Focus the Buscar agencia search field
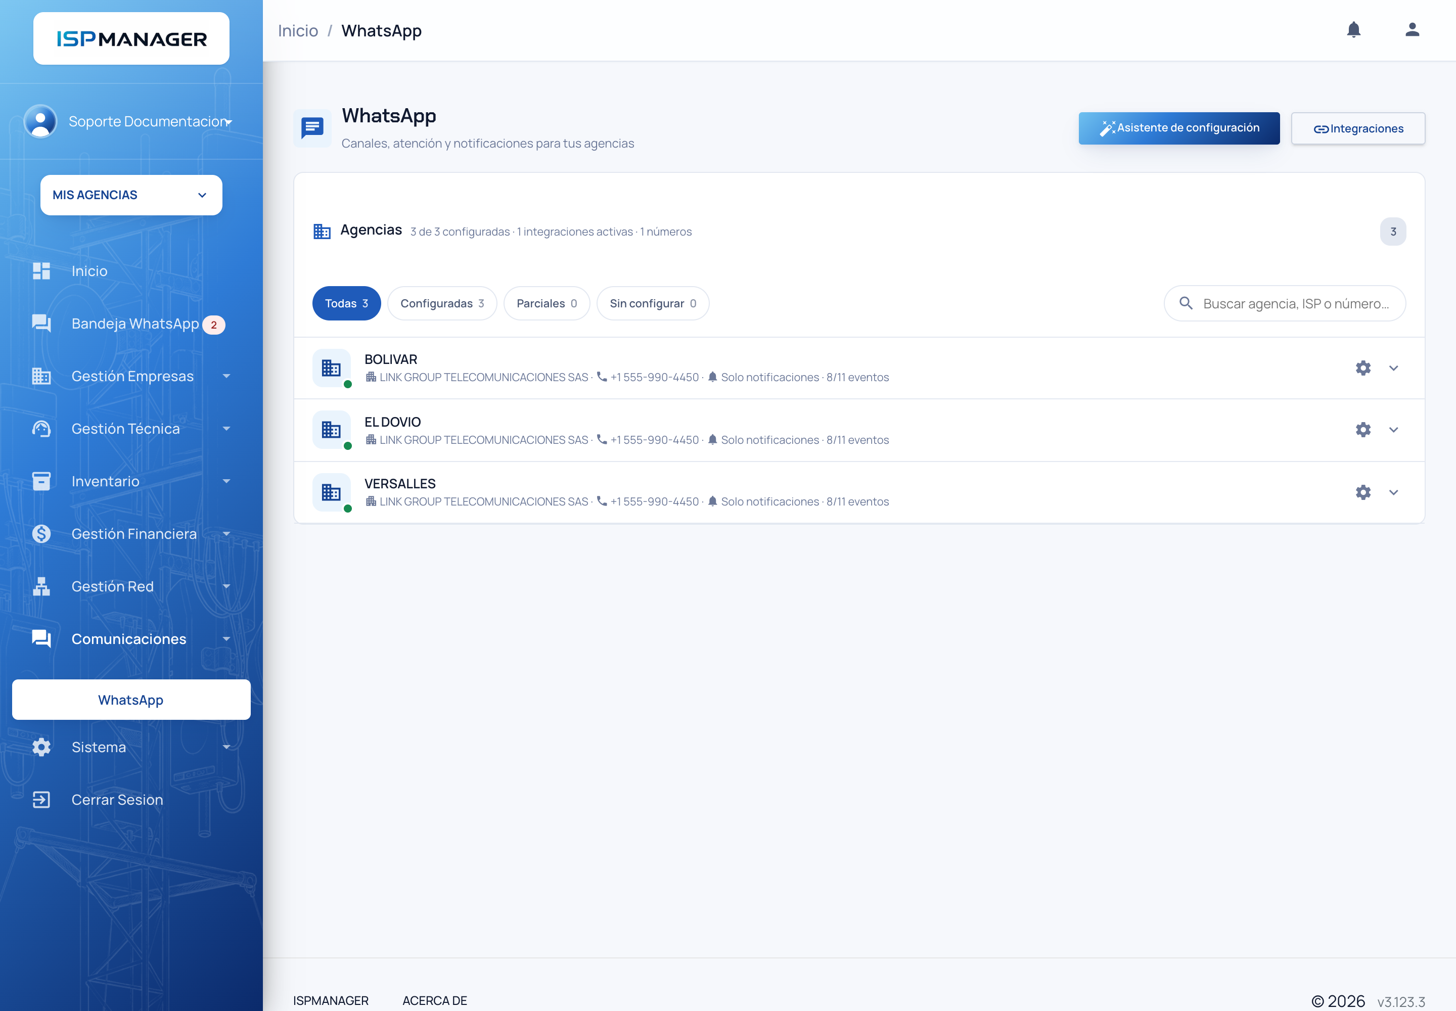Screen dimensions: 1456x1011 [1284, 303]
